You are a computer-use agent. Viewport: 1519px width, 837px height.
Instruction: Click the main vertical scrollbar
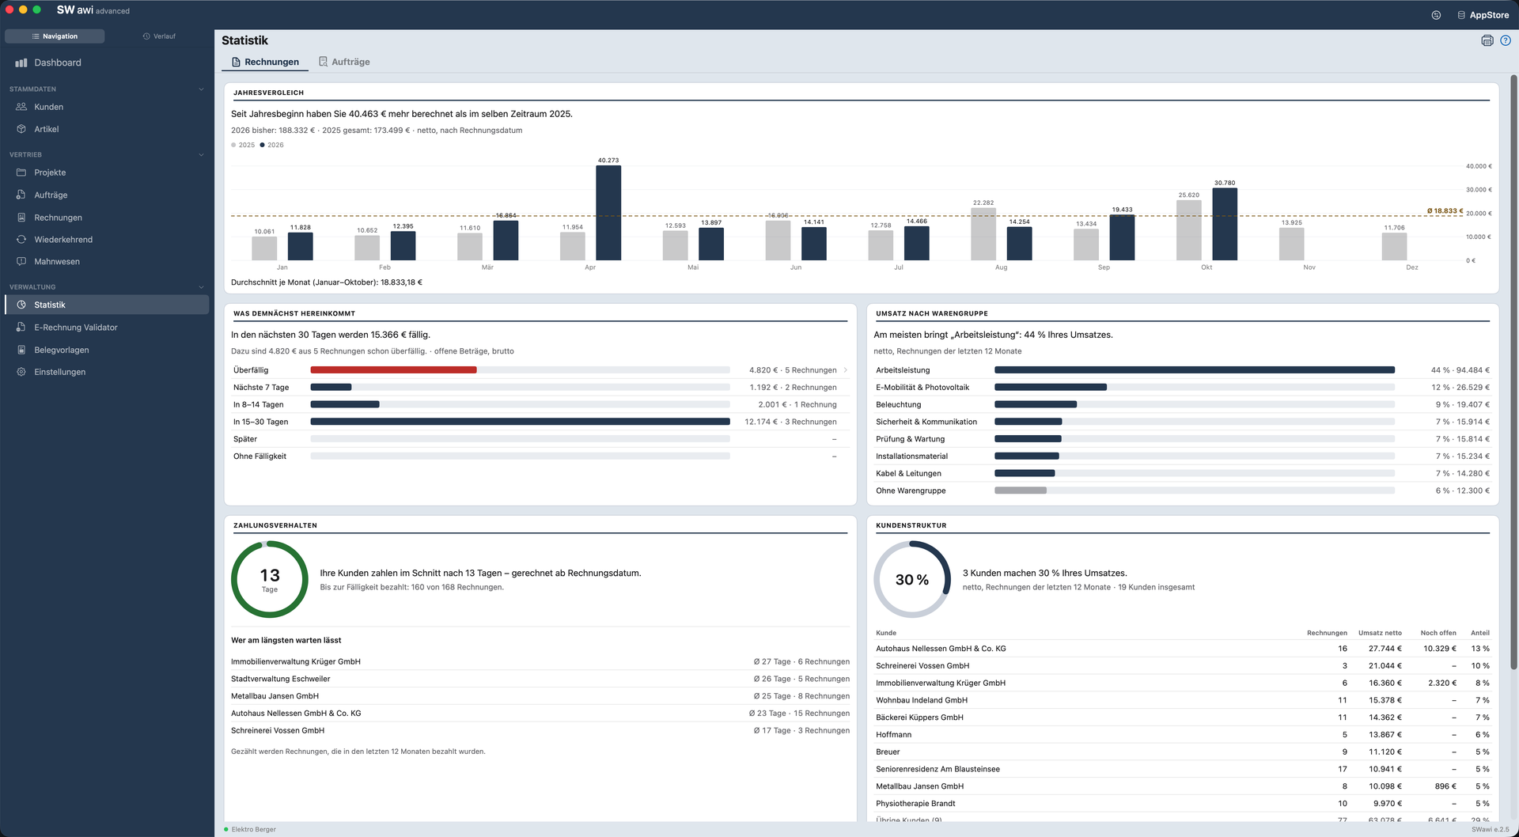click(1513, 372)
